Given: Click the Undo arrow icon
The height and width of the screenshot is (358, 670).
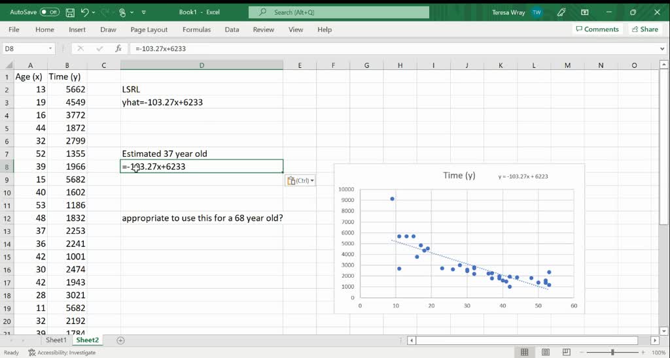Looking at the screenshot, I should click(86, 12).
